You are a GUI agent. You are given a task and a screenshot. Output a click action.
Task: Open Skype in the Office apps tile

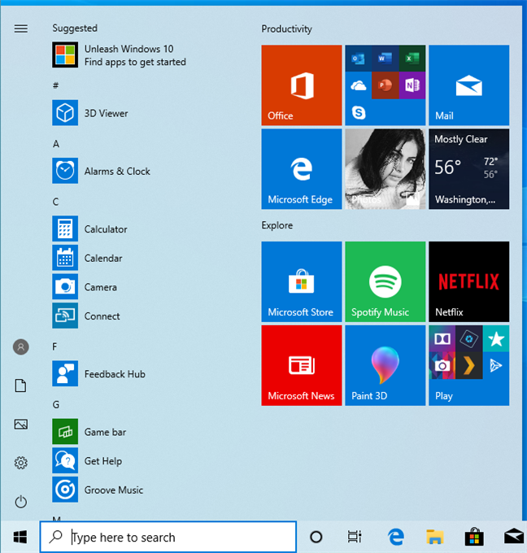click(x=358, y=112)
